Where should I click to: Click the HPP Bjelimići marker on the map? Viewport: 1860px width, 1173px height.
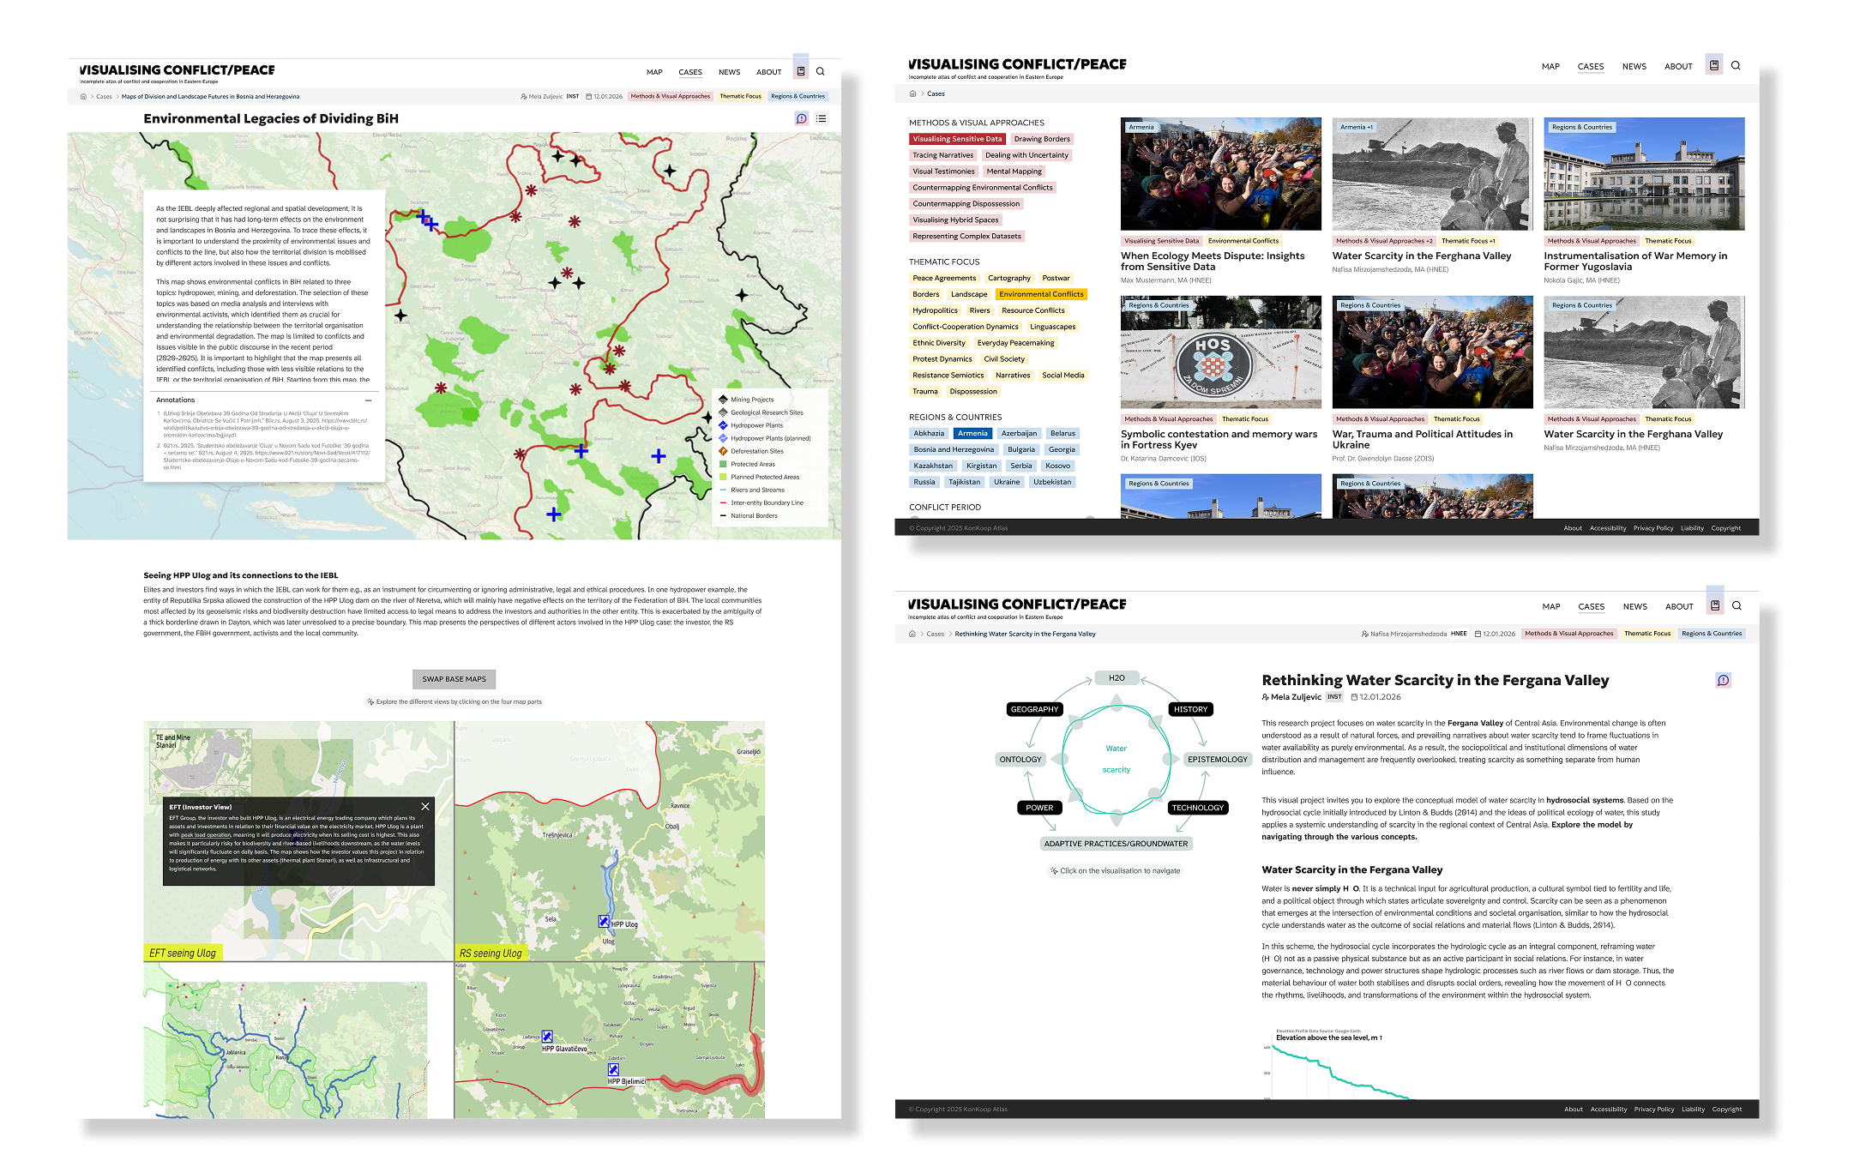pos(613,1070)
